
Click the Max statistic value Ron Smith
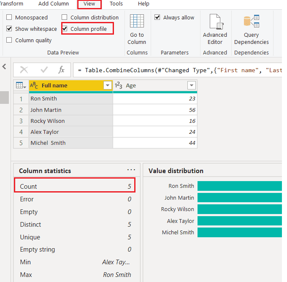(x=117, y=275)
